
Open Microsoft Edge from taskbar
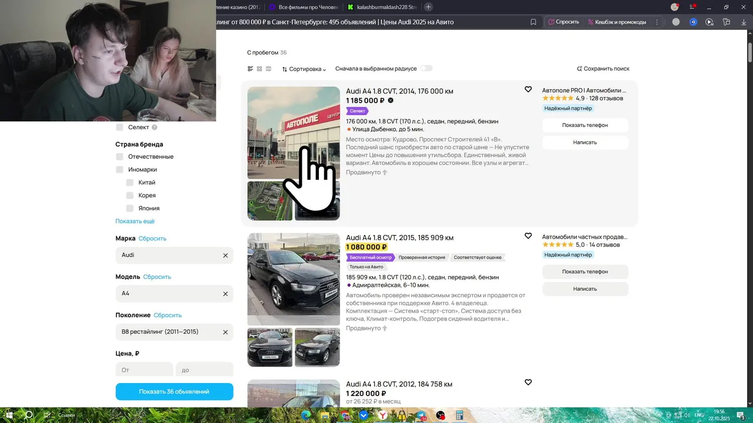306,415
